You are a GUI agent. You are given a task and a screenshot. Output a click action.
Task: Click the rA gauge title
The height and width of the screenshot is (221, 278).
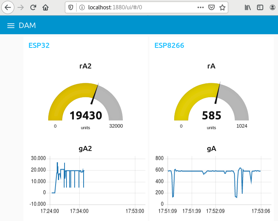coord(212,66)
